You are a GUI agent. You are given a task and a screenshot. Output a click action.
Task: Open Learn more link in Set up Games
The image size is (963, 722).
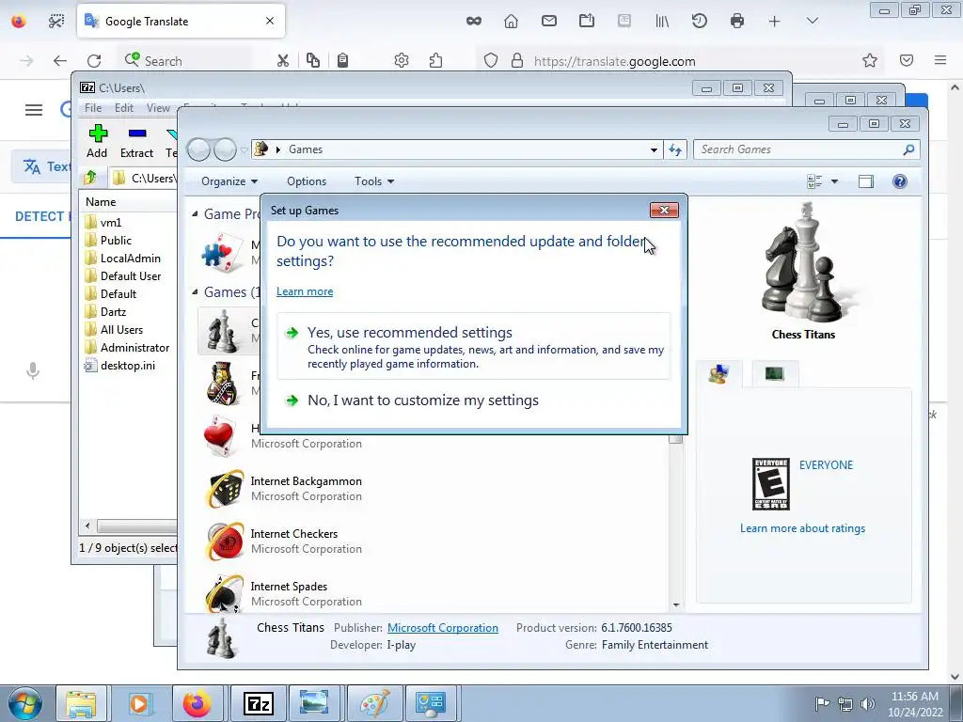305,291
